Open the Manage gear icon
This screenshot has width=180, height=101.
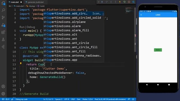(x=3, y=94)
